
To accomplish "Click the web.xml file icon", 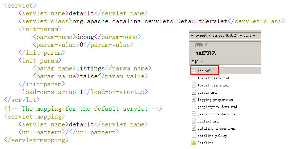I will click(194, 71).
